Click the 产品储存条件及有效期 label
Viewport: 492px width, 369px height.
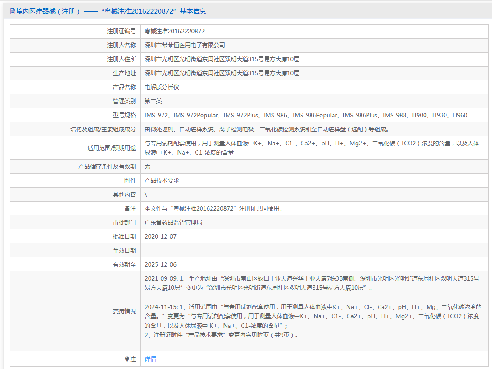point(107,166)
